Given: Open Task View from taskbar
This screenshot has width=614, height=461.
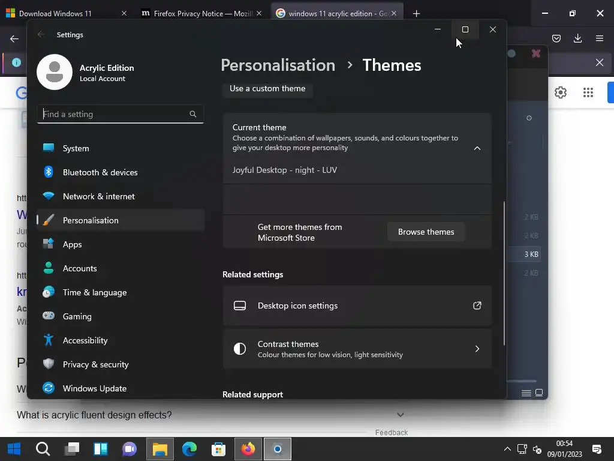Looking at the screenshot, I should coord(72,449).
